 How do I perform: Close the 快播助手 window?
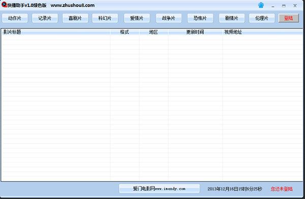tap(295, 6)
